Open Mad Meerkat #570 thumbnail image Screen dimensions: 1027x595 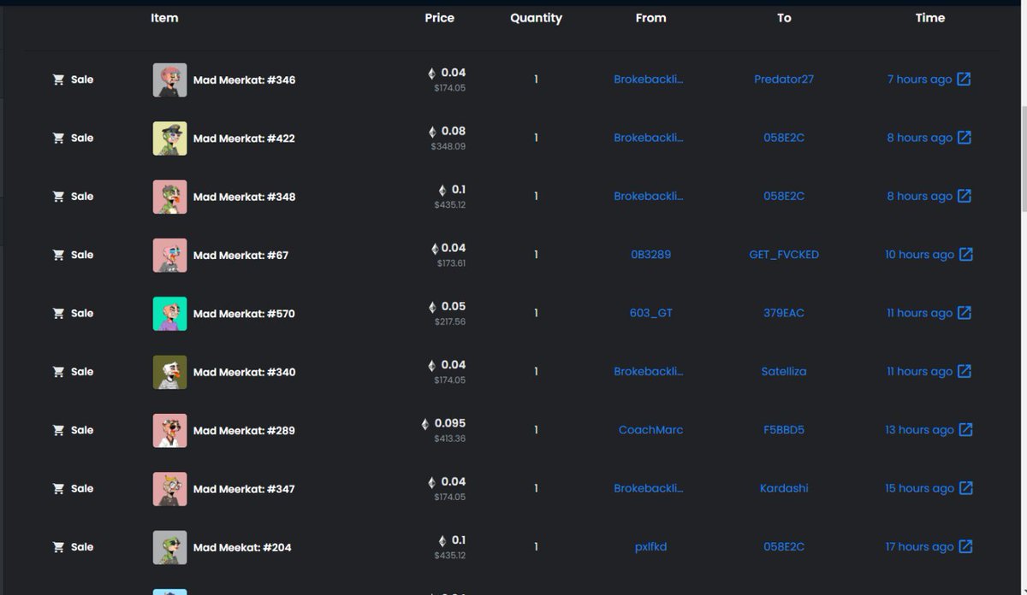[x=169, y=313]
